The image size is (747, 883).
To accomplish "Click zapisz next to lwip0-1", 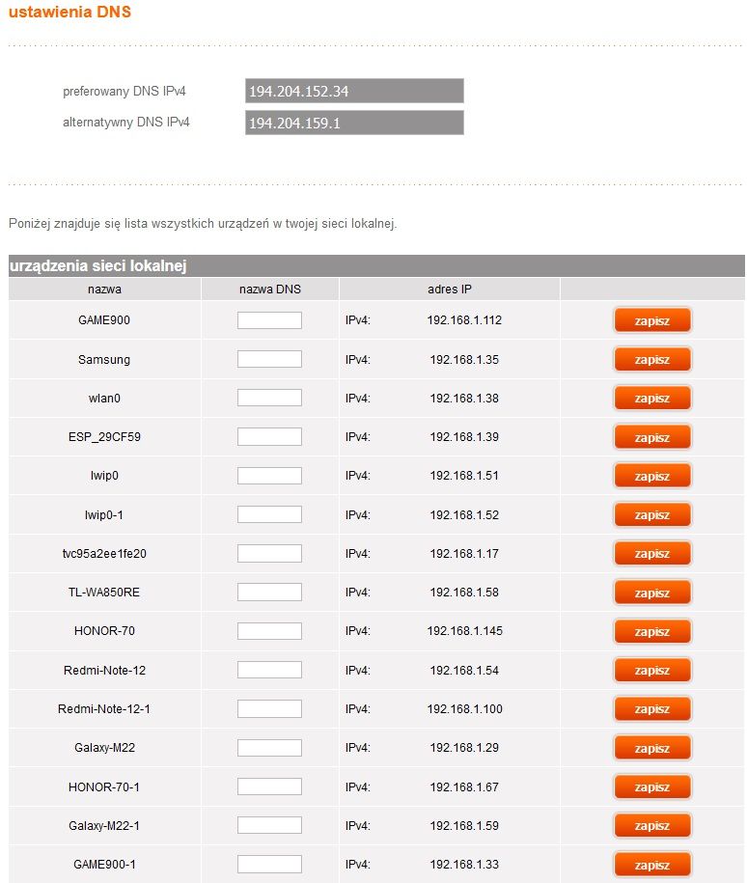I will click(x=651, y=514).
